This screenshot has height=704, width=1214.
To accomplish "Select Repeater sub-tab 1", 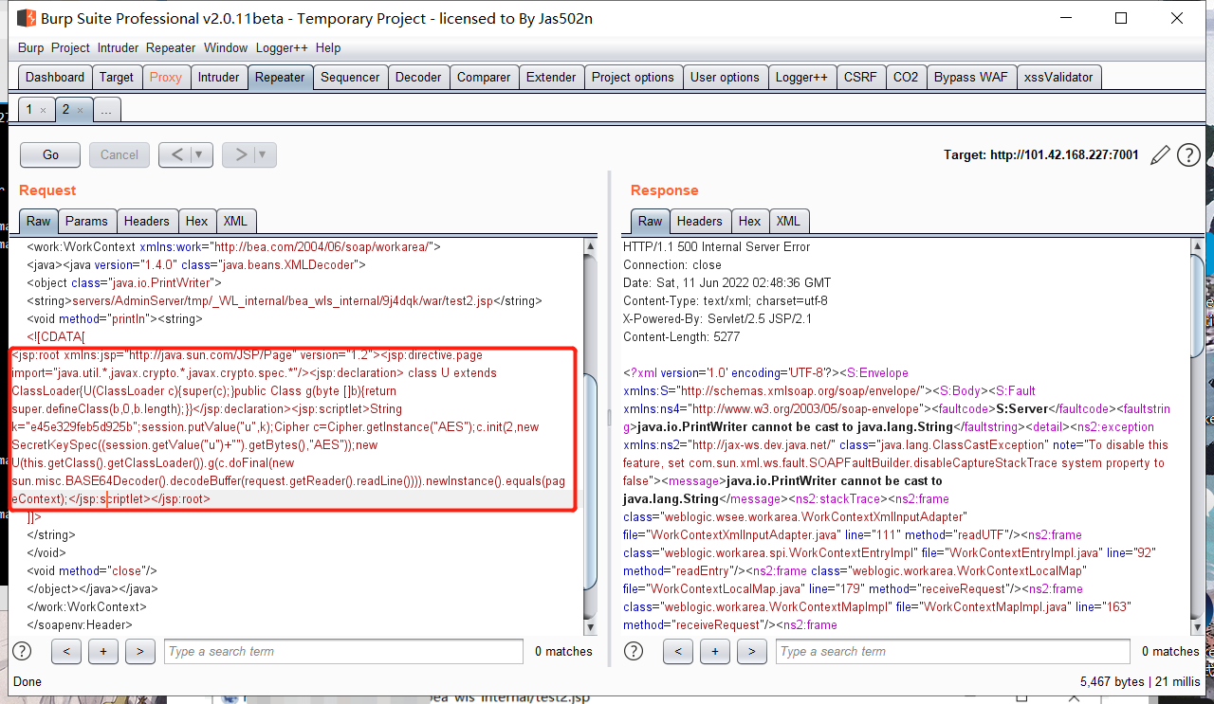I will click(29, 110).
